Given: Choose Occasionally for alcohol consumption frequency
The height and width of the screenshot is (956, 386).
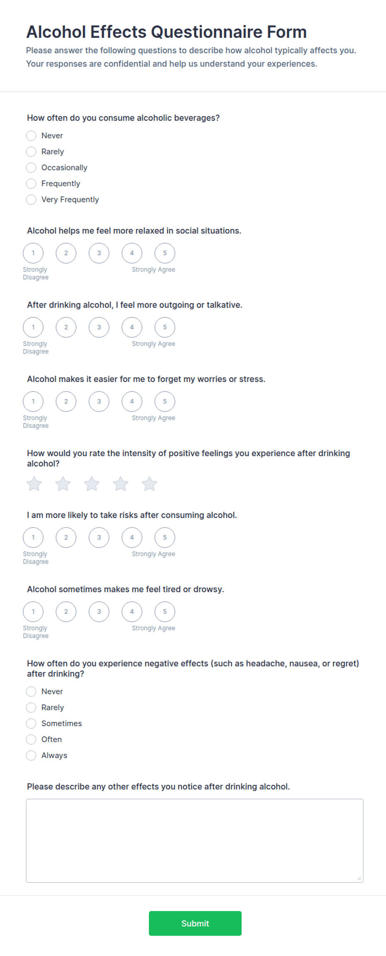Looking at the screenshot, I should click(31, 167).
